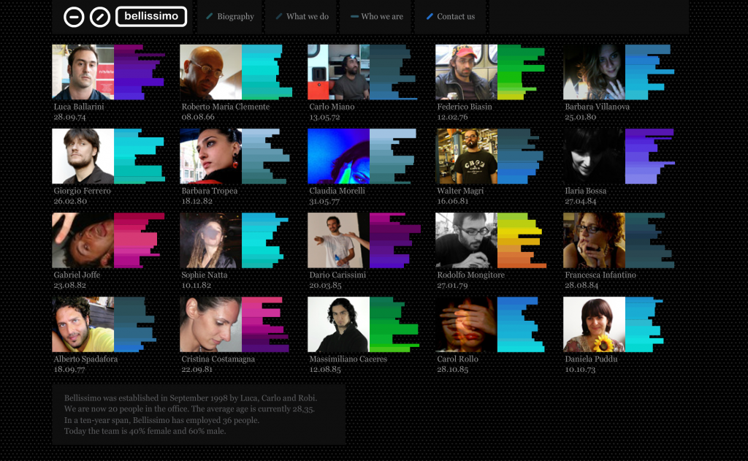Open the Walter Magri name link
This screenshot has height=461, width=748.
pyautogui.click(x=460, y=191)
